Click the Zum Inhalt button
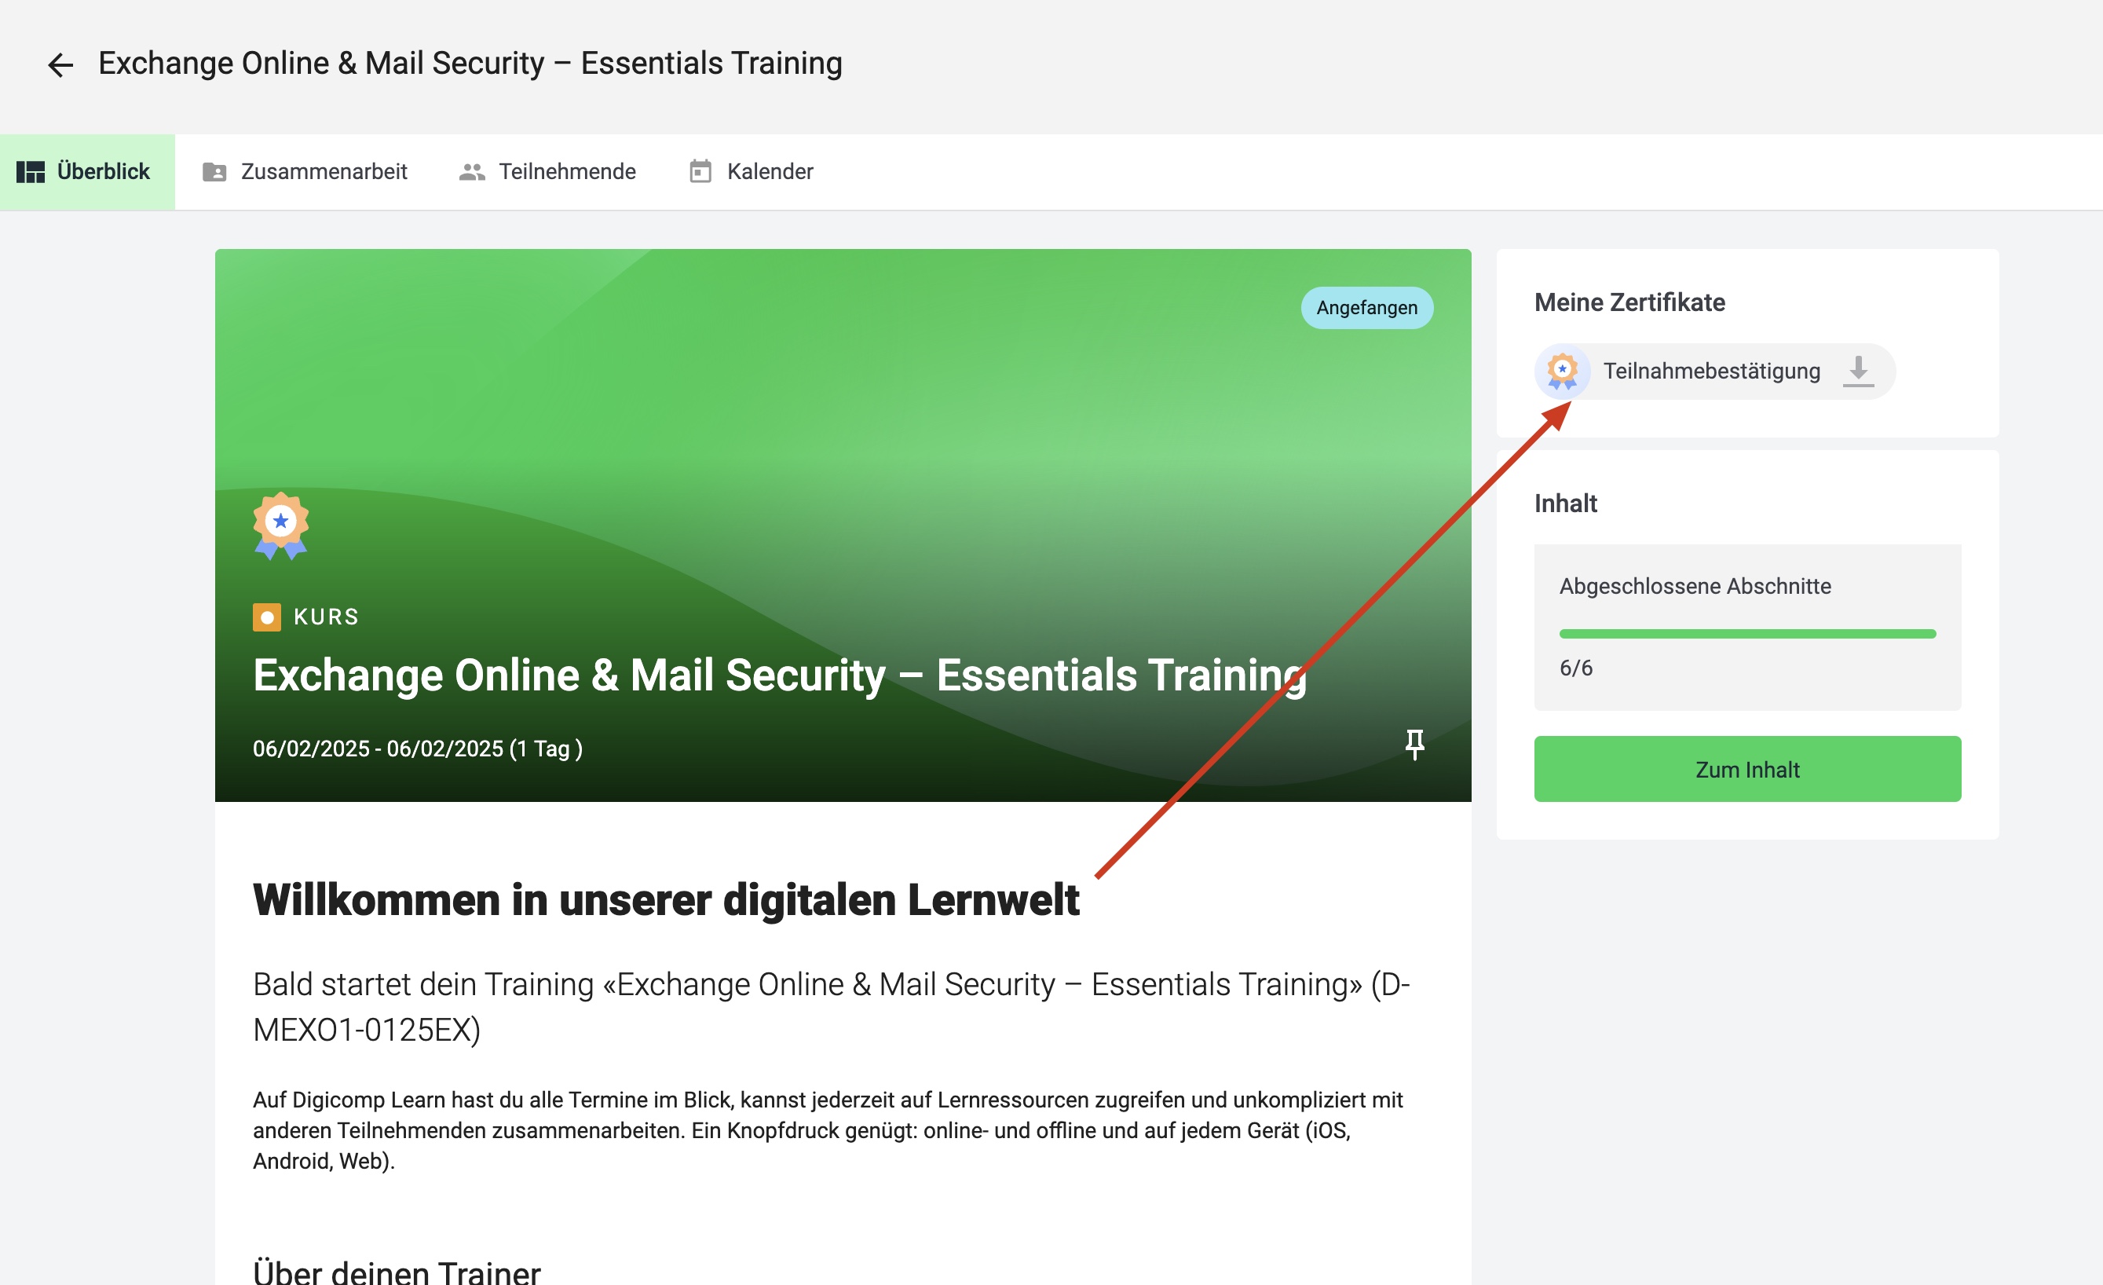2103x1285 pixels. coord(1747,768)
